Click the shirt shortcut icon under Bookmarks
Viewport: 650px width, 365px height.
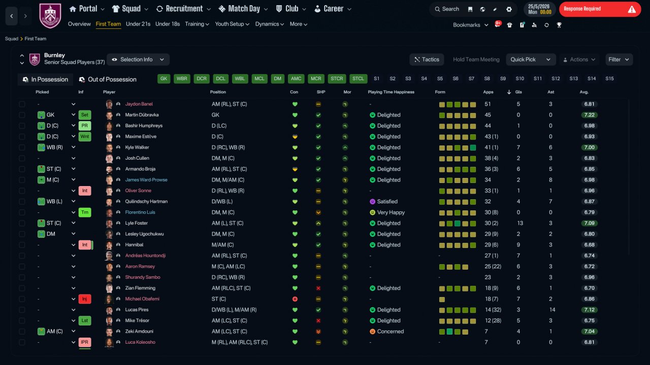(509, 25)
